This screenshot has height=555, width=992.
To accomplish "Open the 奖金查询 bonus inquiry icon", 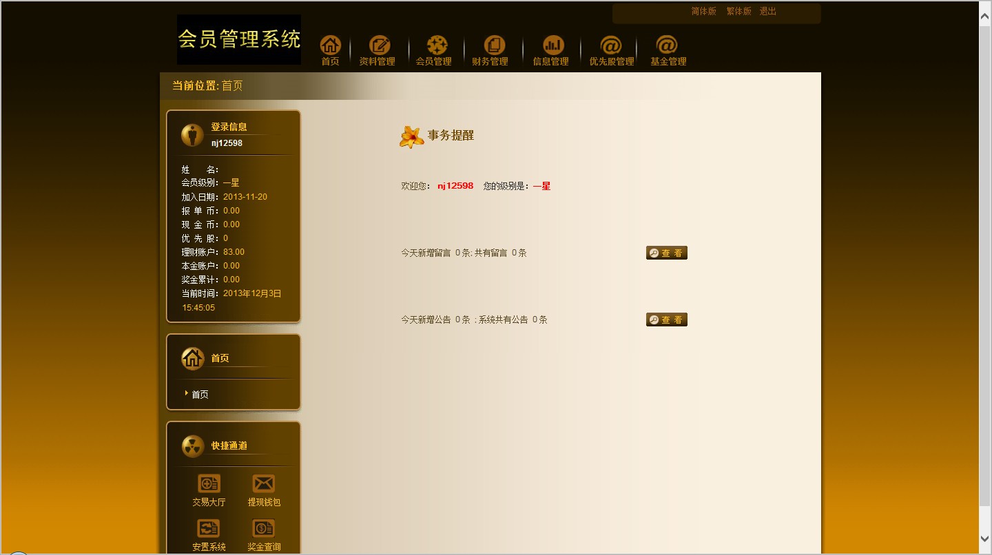I will point(263,529).
